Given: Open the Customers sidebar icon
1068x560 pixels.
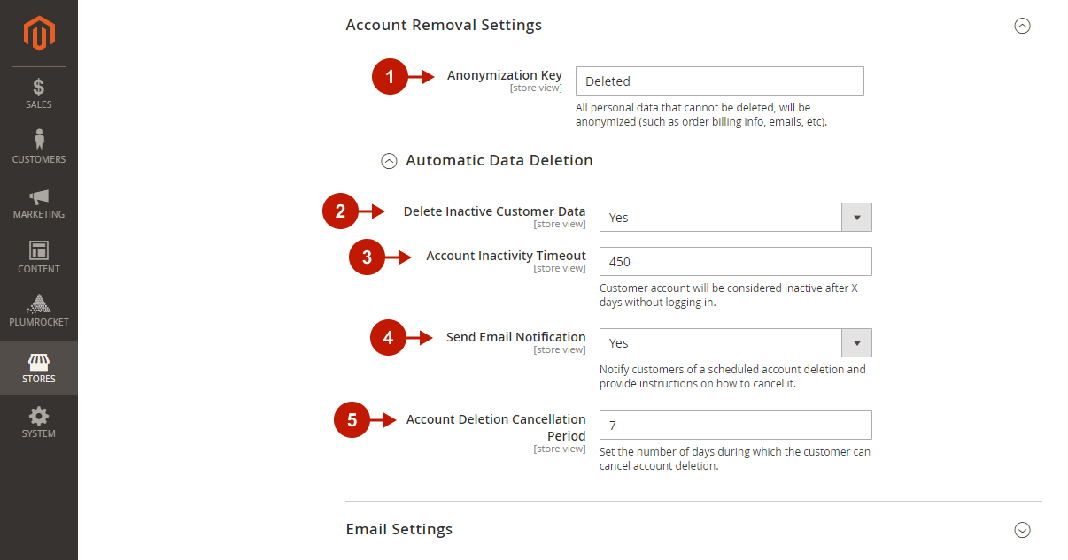Looking at the screenshot, I should (x=39, y=140).
